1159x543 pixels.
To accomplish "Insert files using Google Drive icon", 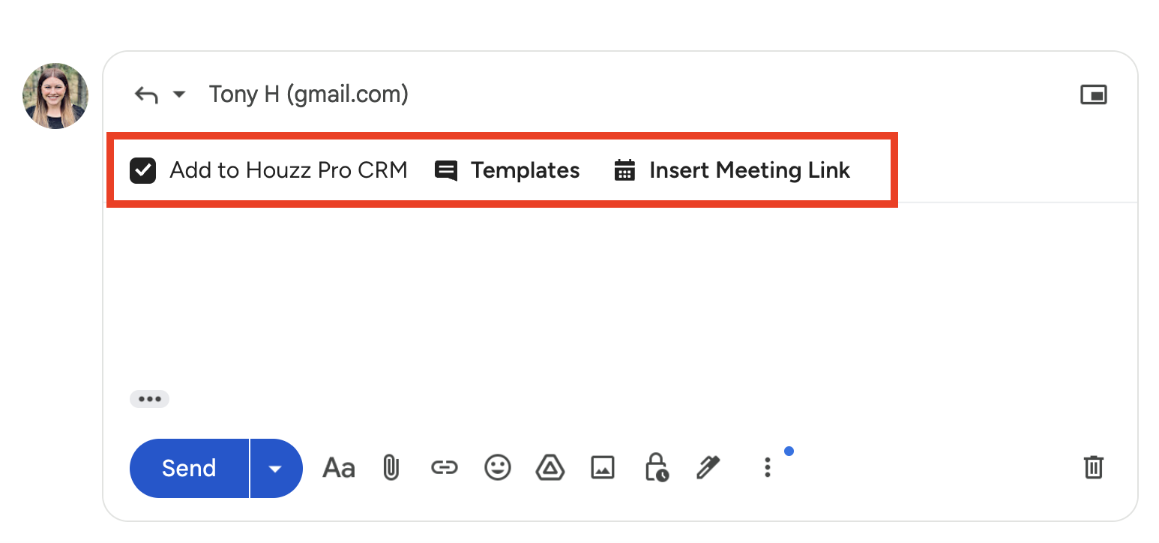I will point(550,468).
